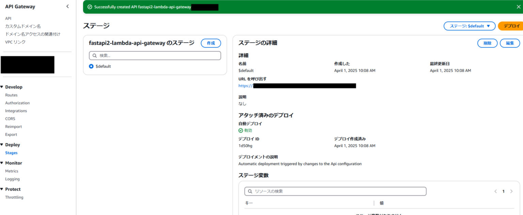Open the search field in fastapi2-lambda-api-gateway stage panel
This screenshot has height=215, width=523.
point(155,55)
